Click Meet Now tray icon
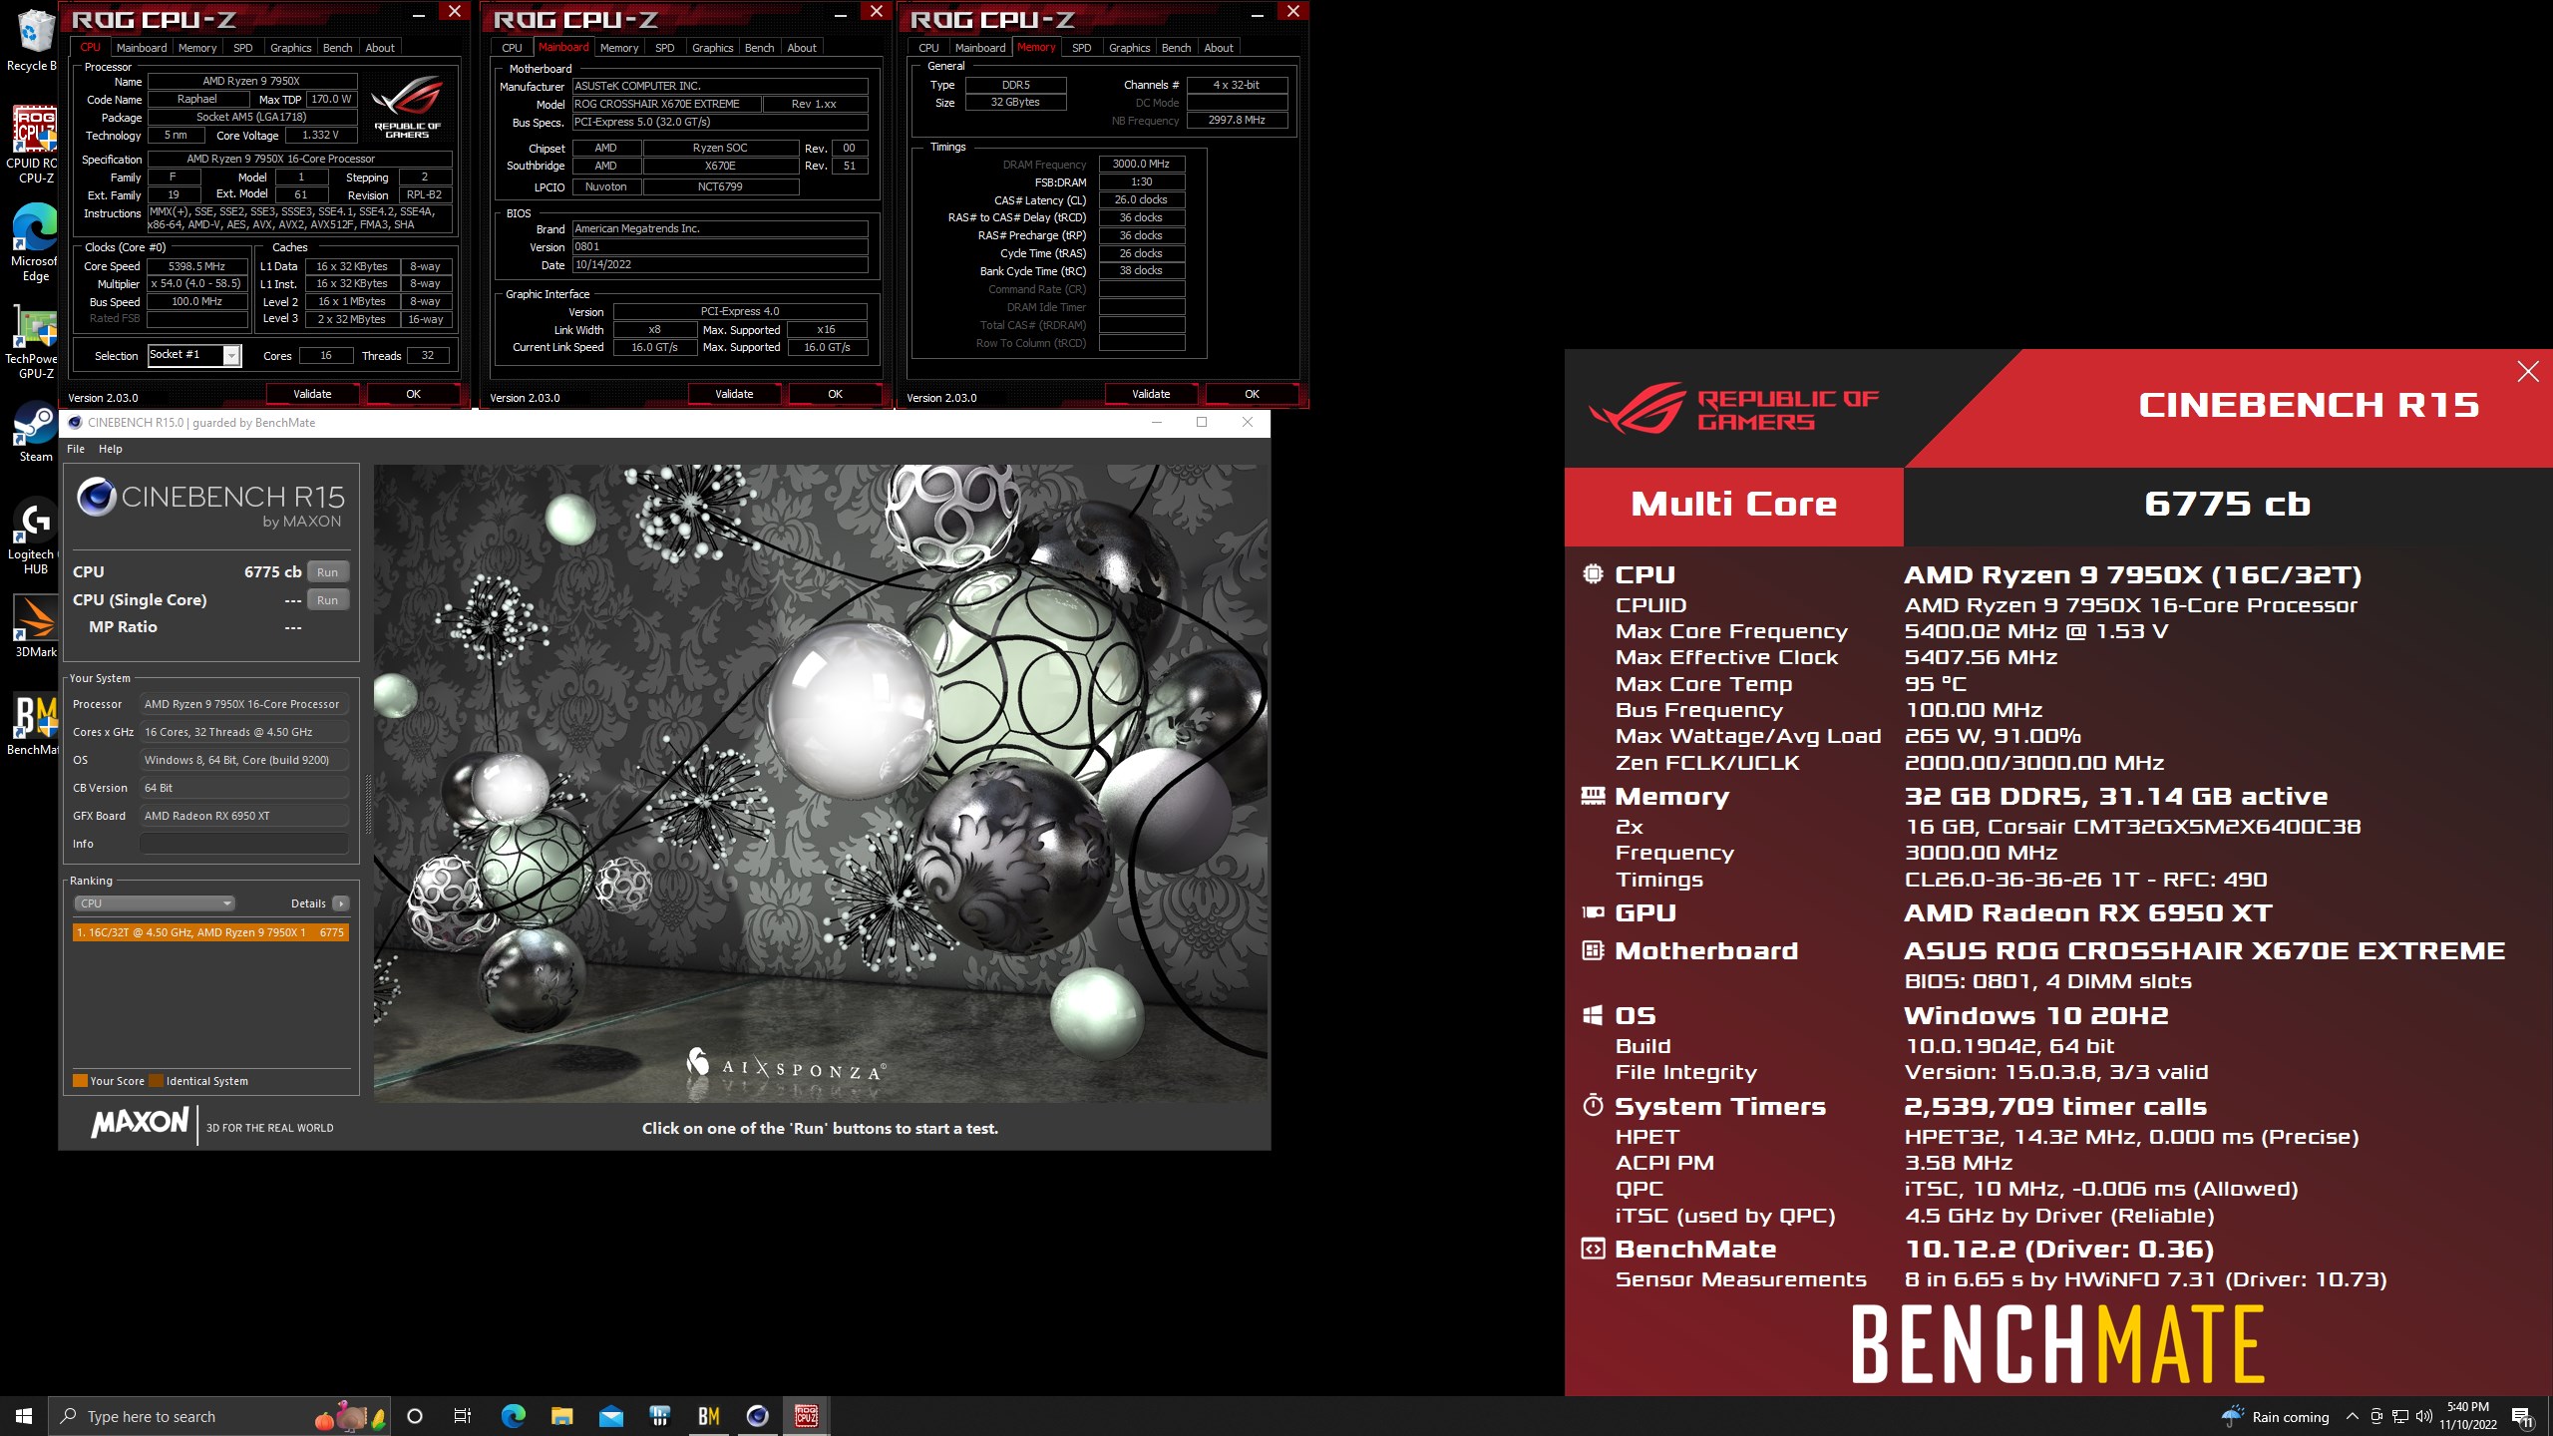2553x1436 pixels. pos(2376,1416)
